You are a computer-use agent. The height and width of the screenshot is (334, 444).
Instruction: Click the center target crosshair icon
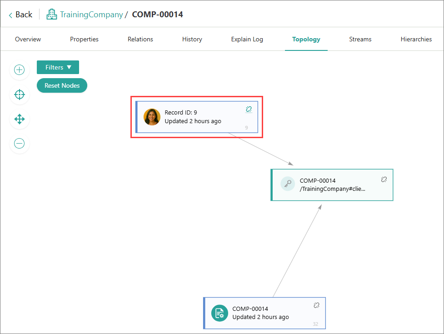coord(20,95)
